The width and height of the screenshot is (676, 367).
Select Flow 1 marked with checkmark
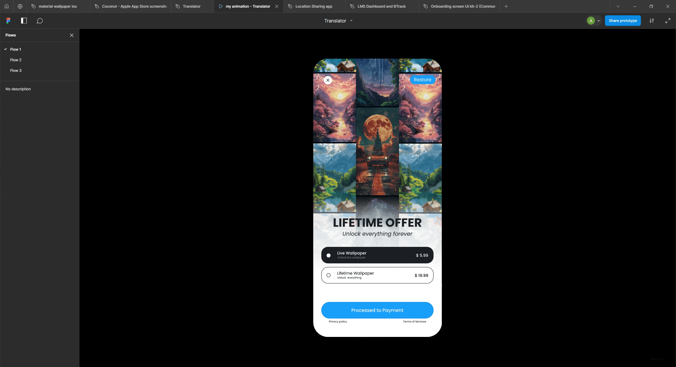coord(16,49)
